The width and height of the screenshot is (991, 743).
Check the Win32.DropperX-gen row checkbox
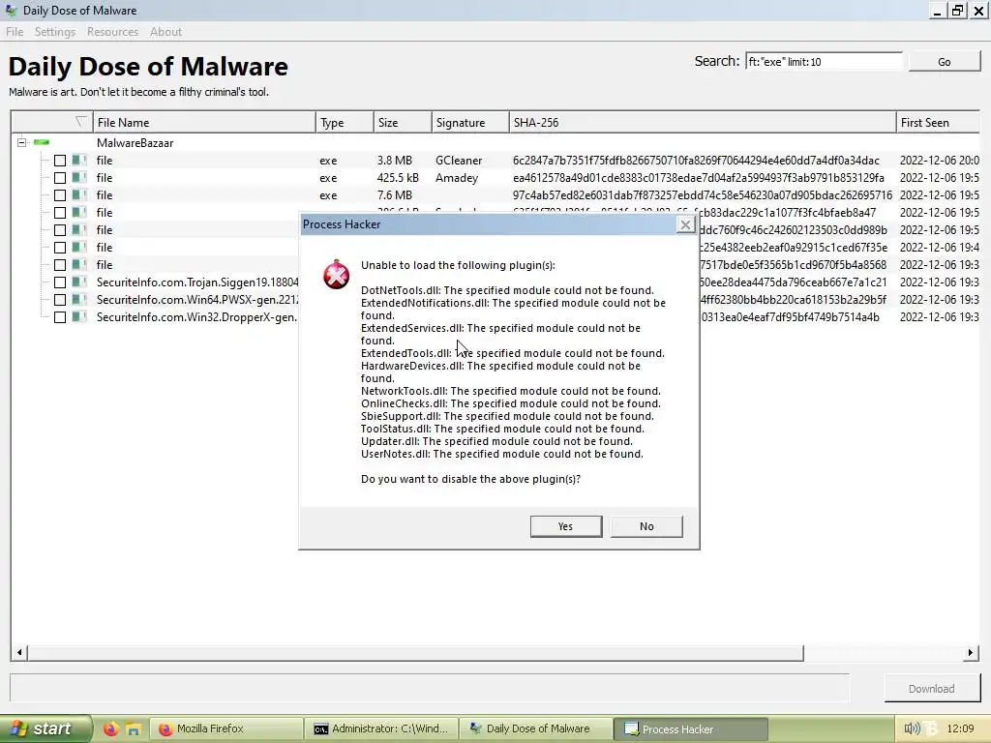click(60, 317)
